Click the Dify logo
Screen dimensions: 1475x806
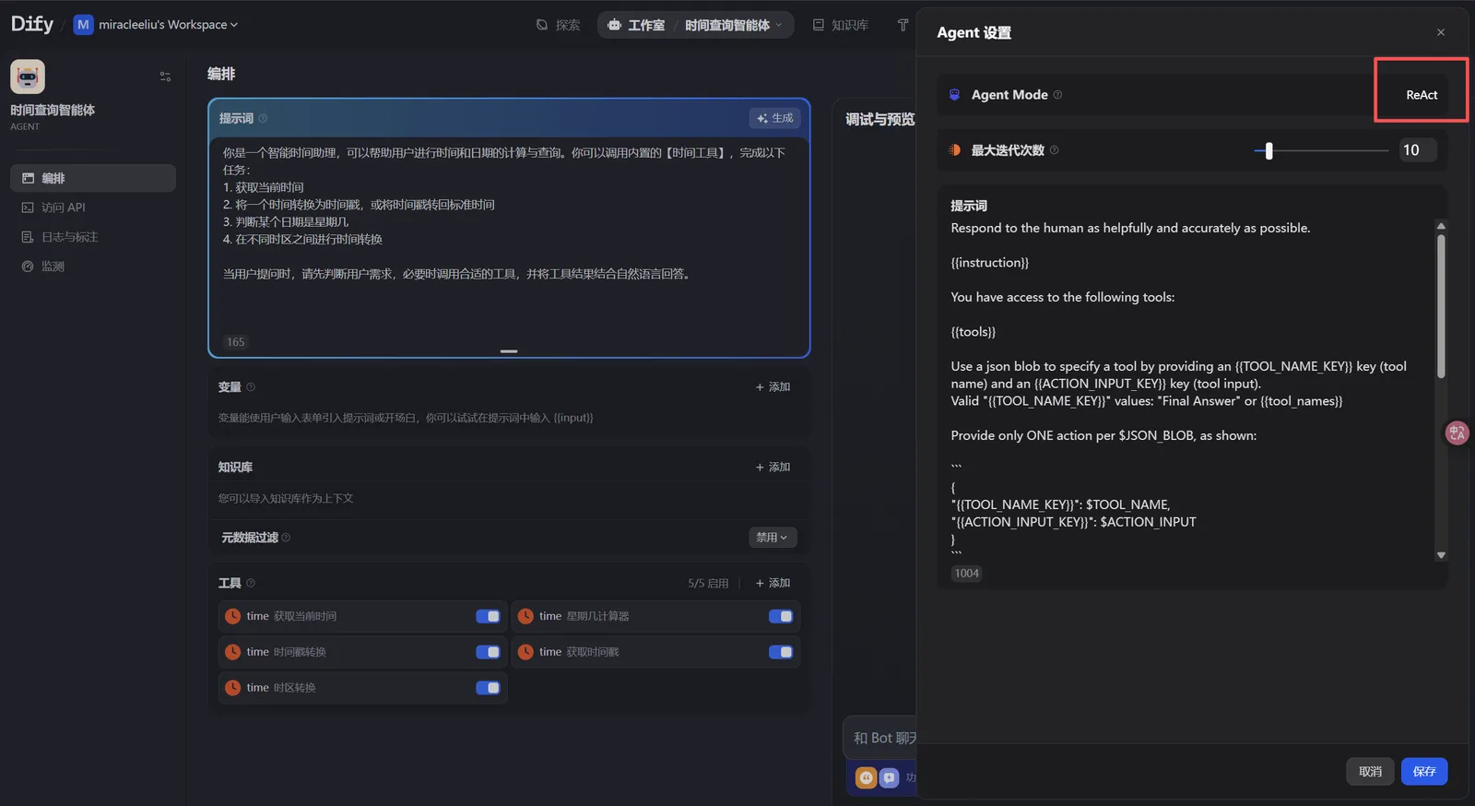coord(32,24)
